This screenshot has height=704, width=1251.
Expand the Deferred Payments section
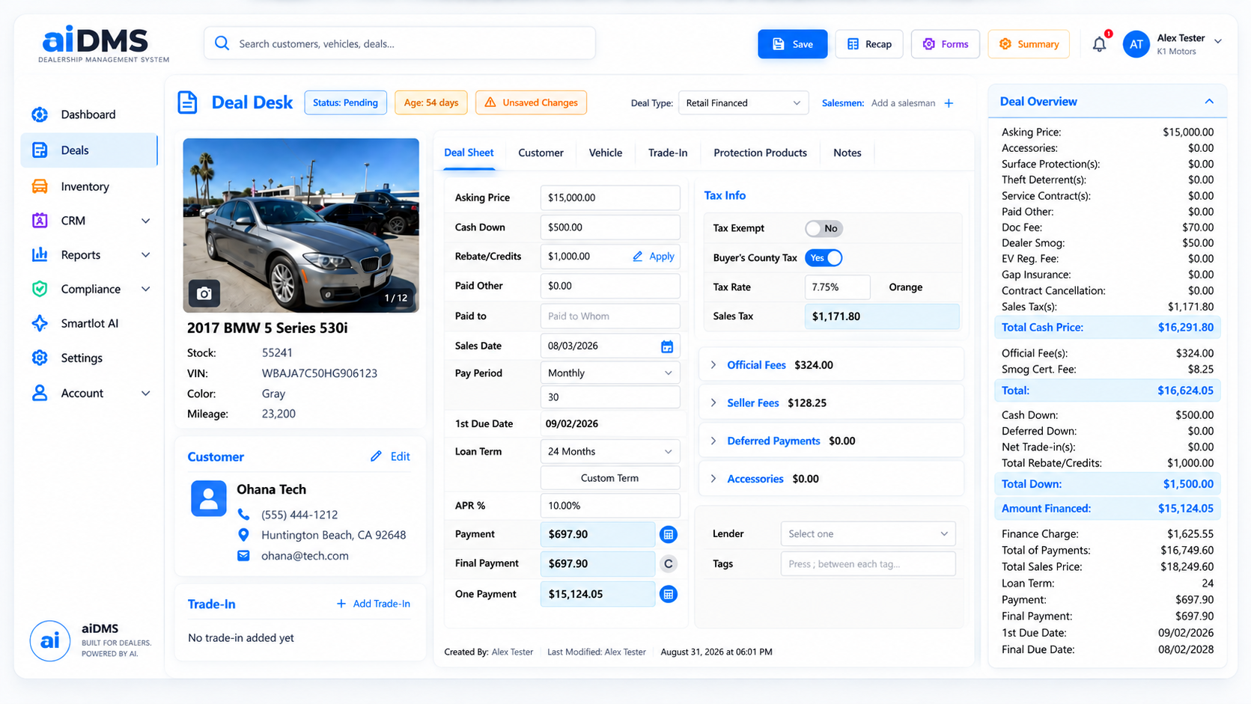pyautogui.click(x=831, y=441)
